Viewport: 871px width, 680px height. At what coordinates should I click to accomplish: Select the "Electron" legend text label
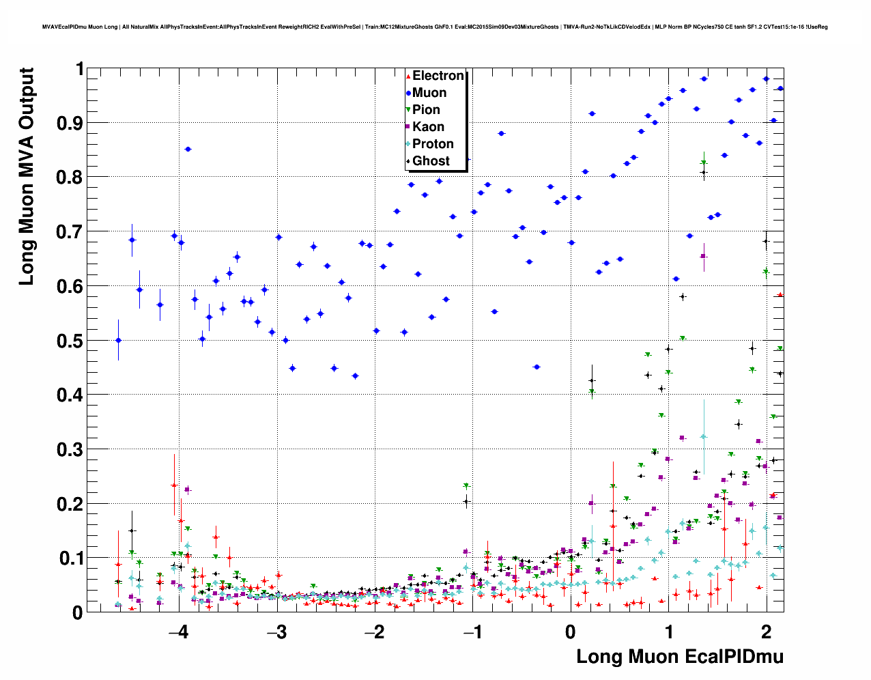click(x=438, y=76)
